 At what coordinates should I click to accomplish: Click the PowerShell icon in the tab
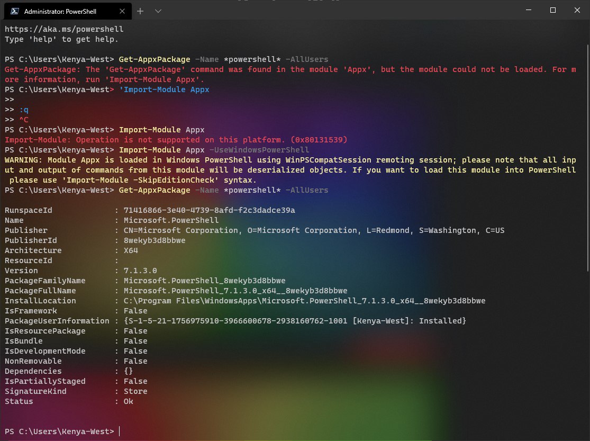[x=15, y=11]
